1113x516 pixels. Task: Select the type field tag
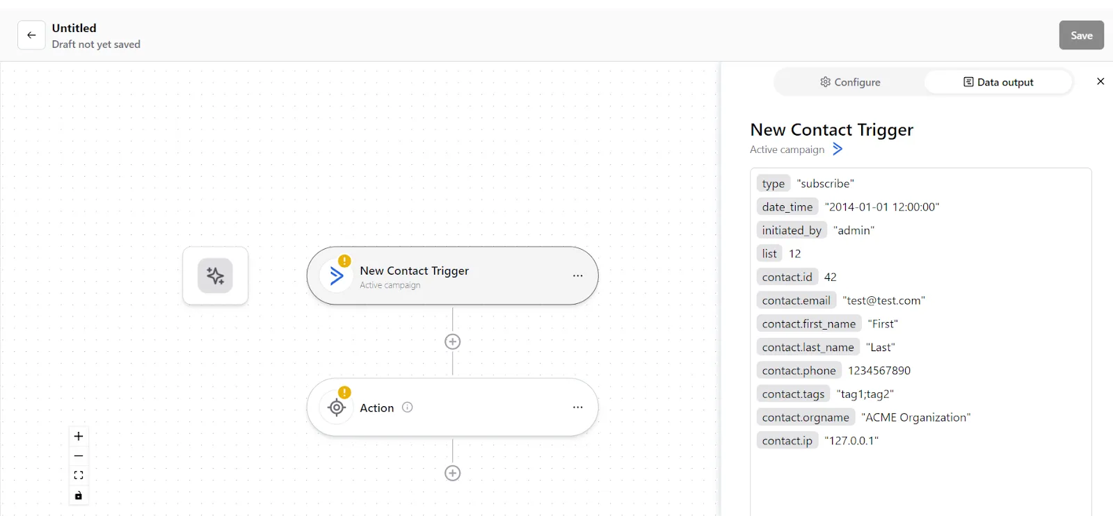[774, 184]
